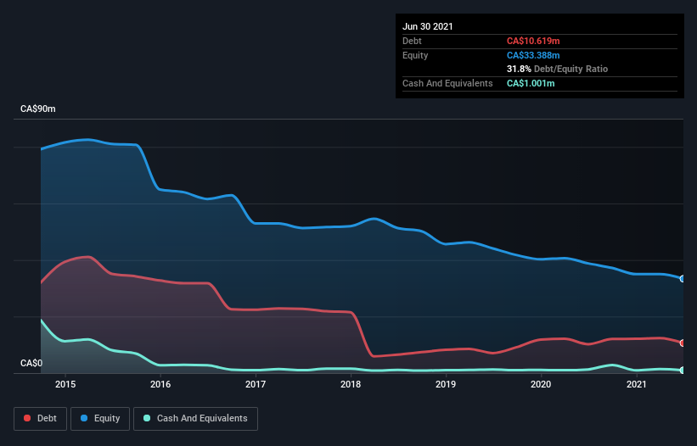The height and width of the screenshot is (446, 697).
Task: Click the CA$0 y-axis label
Action: click(31, 363)
